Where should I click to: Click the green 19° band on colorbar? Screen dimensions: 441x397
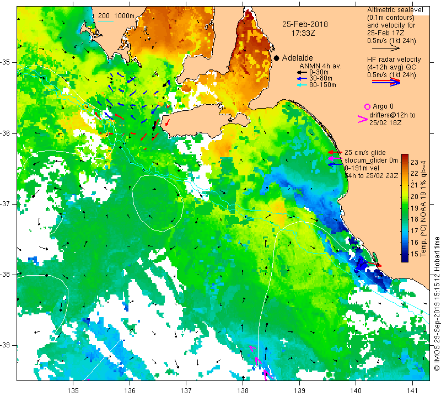(x=405, y=208)
